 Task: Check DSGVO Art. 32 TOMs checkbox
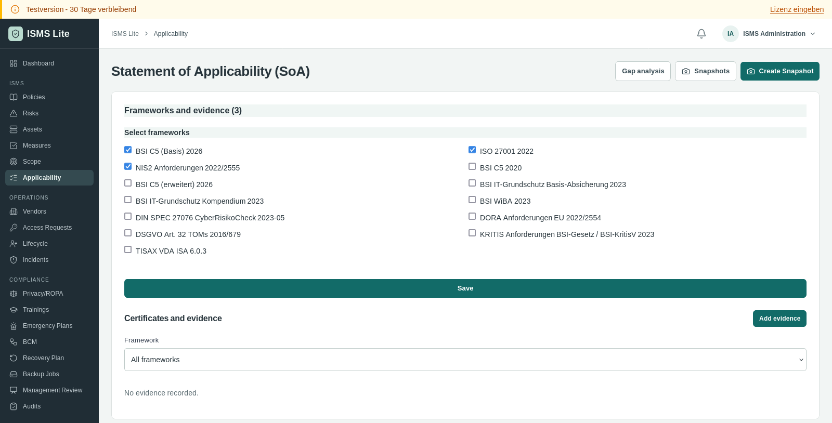[x=128, y=233]
